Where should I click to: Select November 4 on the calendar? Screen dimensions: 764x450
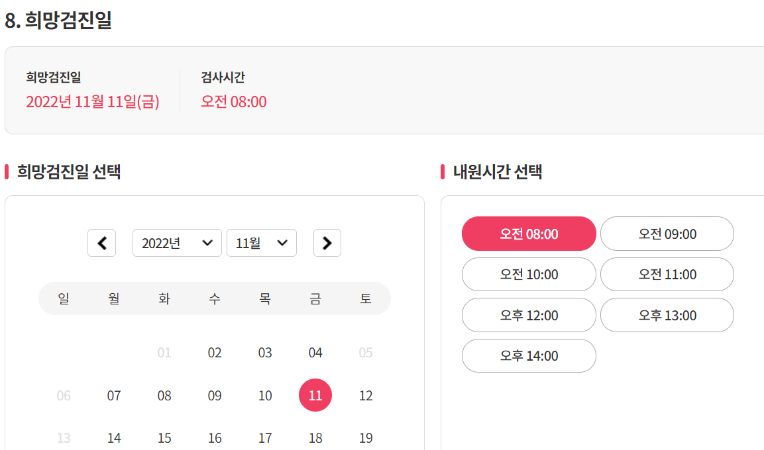[x=315, y=353]
